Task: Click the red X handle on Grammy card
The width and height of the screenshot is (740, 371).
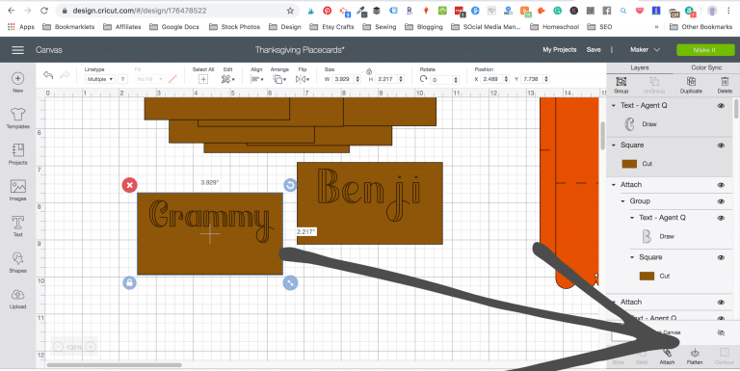Action: coord(130,185)
